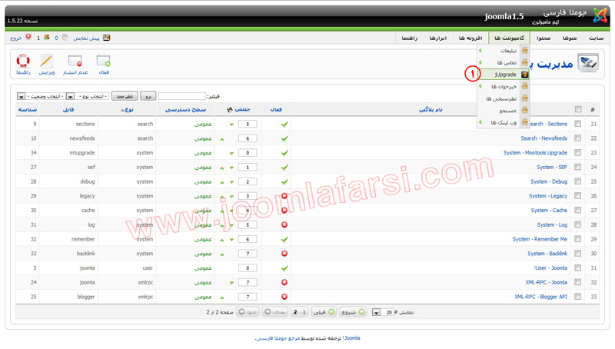Open the display count dropdown showing 20
This screenshot has width=615, height=349.
[x=376, y=313]
